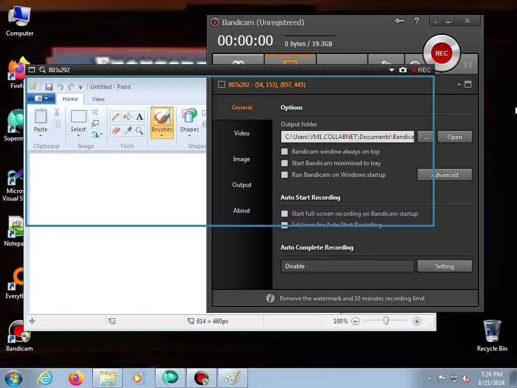Start recording with the large round REC button
This screenshot has width=517, height=388.
pyautogui.click(x=441, y=53)
